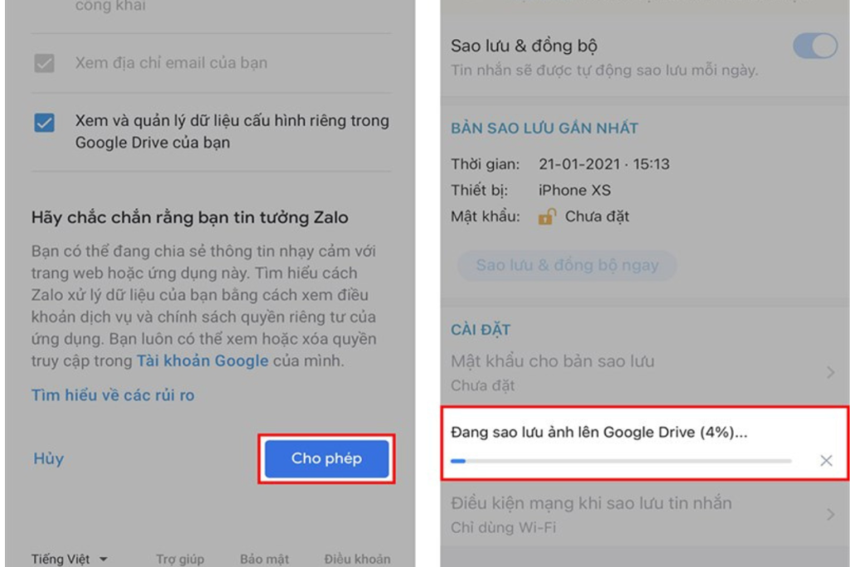Follow the Tìm hiểu về các rủi ro link
The width and height of the screenshot is (850, 567).
113,395
